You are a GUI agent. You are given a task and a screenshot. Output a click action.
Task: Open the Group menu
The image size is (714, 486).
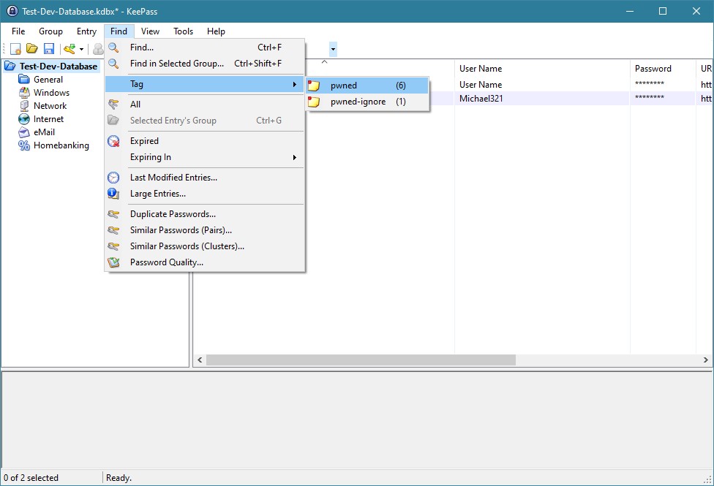tap(50, 31)
